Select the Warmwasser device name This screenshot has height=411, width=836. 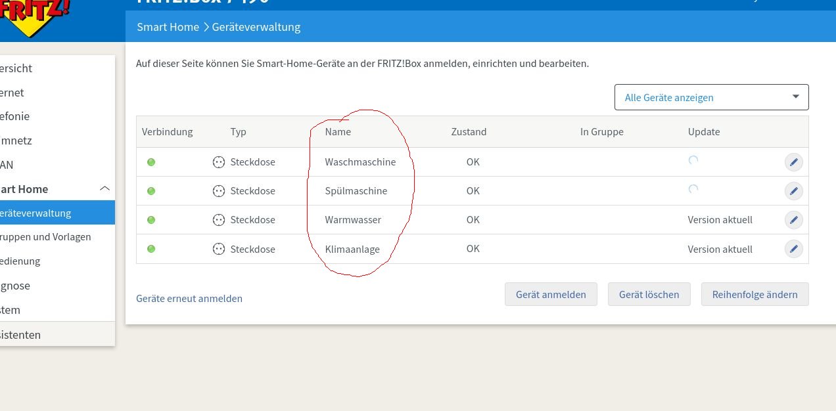pyautogui.click(x=353, y=220)
